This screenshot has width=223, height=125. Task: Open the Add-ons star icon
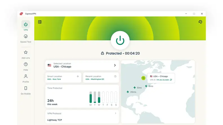pyautogui.click(x=26, y=52)
